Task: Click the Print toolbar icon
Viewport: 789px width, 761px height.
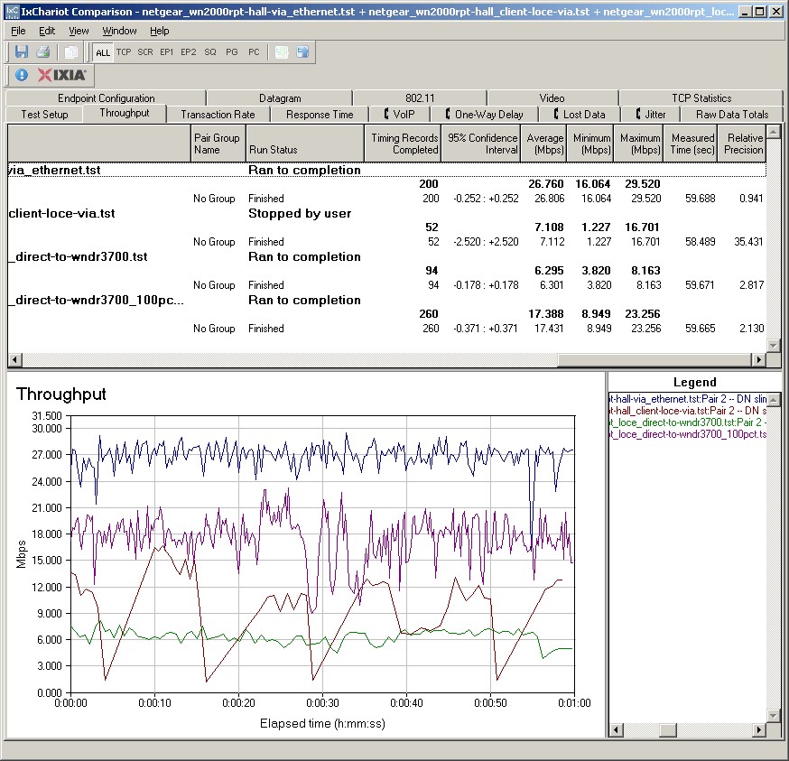Action: [x=43, y=51]
